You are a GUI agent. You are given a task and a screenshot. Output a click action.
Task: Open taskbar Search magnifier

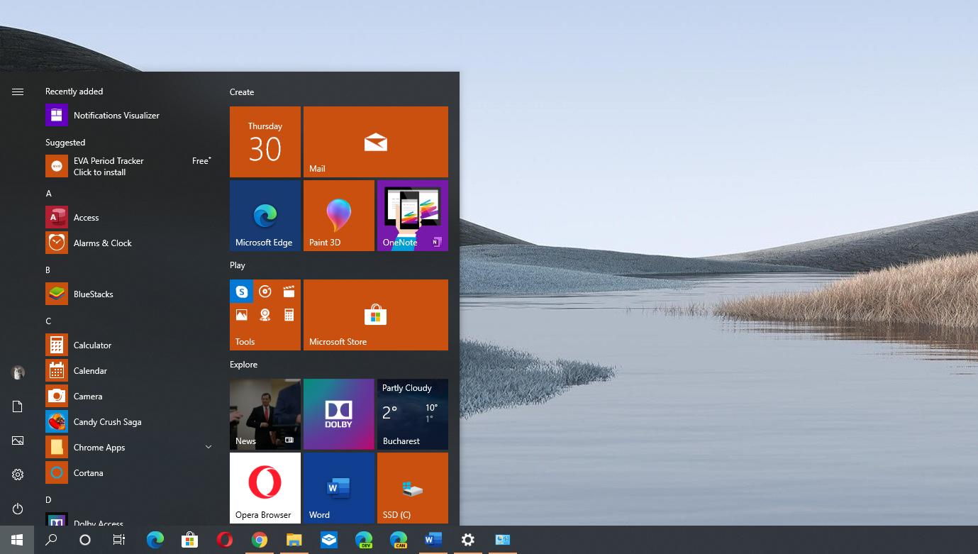(x=51, y=540)
